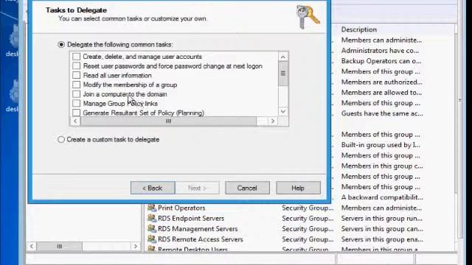The image size is (472, 265).
Task: Click the task list vertical scrollbar thumb
Action: click(x=283, y=74)
